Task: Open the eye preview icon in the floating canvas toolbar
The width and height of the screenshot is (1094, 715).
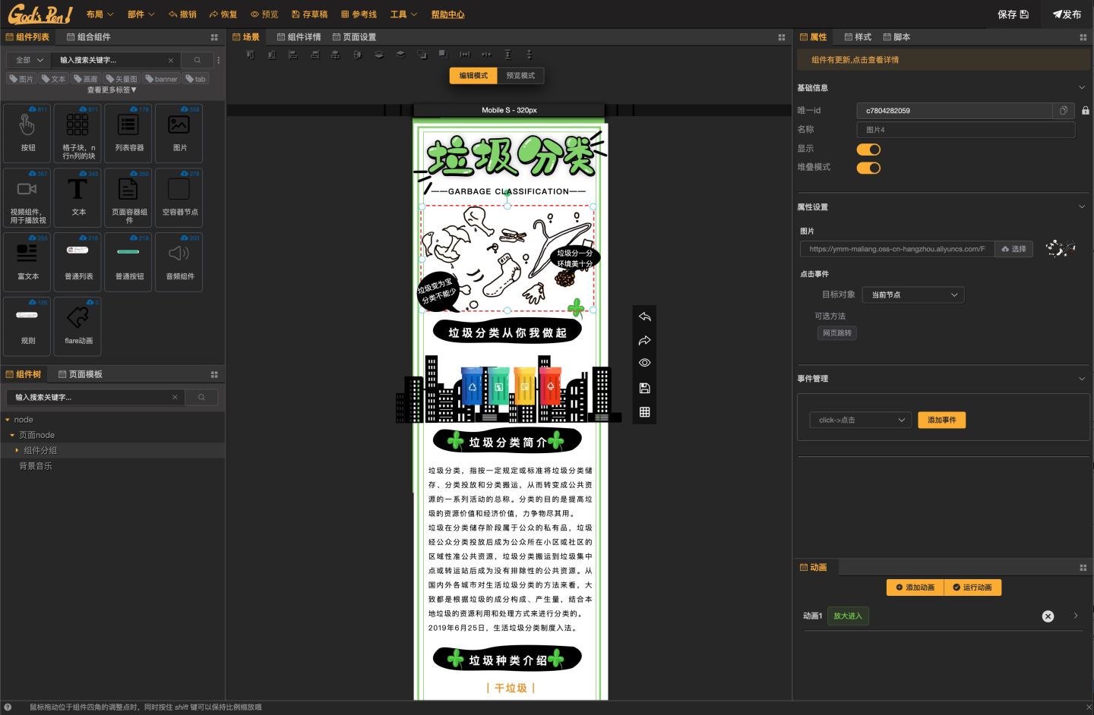Action: tap(644, 363)
